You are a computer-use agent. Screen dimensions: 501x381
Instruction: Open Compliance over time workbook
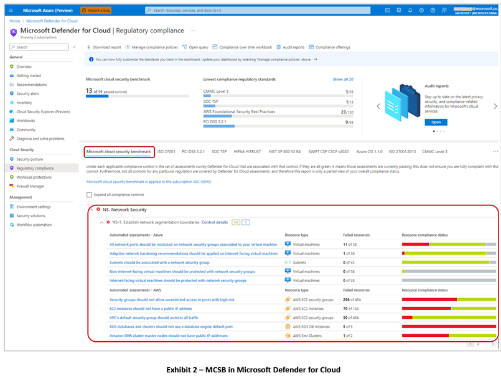(x=243, y=47)
